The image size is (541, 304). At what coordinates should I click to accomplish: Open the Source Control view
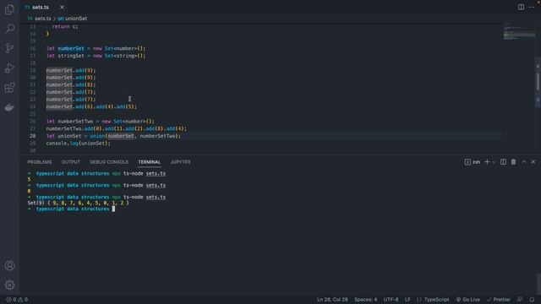[x=9, y=48]
